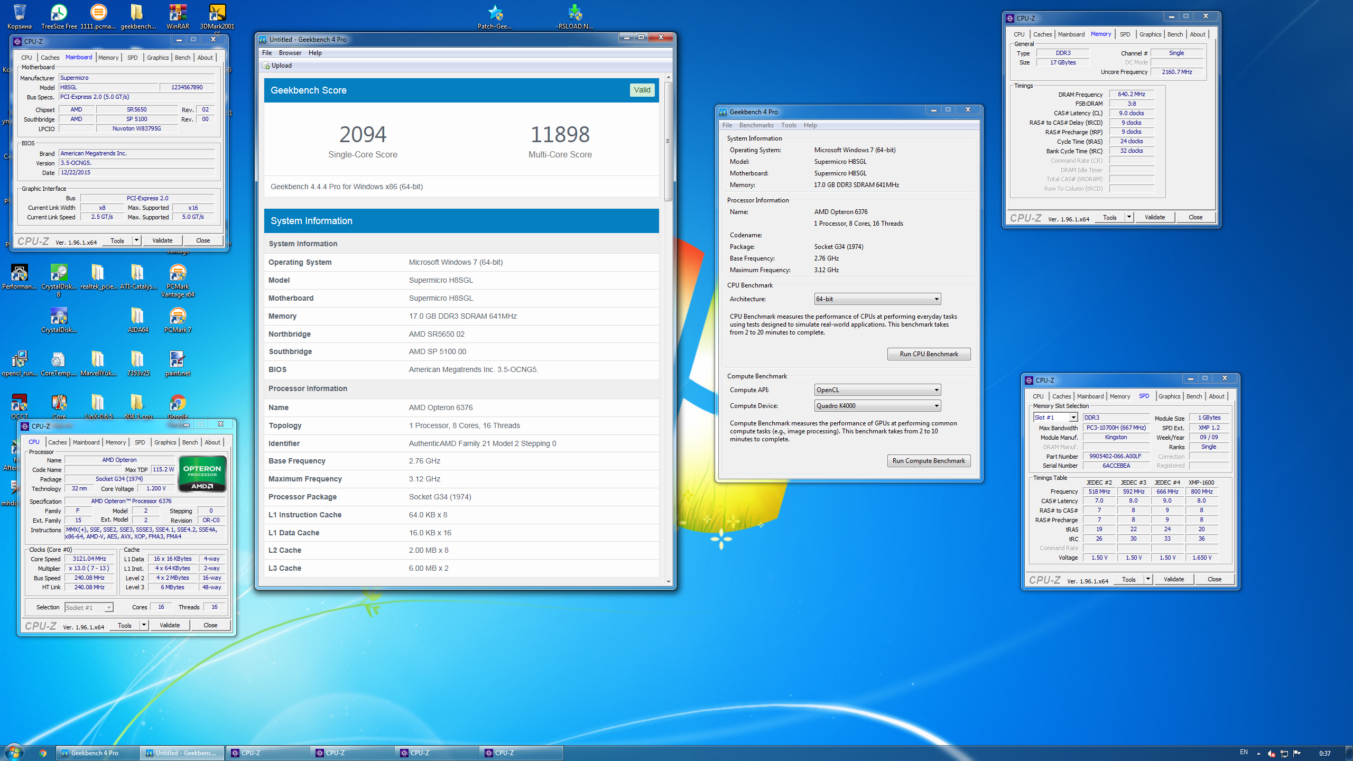The image size is (1353, 761).
Task: Switch to Caches tab in Mainboard CPU-Z window
Action: coord(50,58)
